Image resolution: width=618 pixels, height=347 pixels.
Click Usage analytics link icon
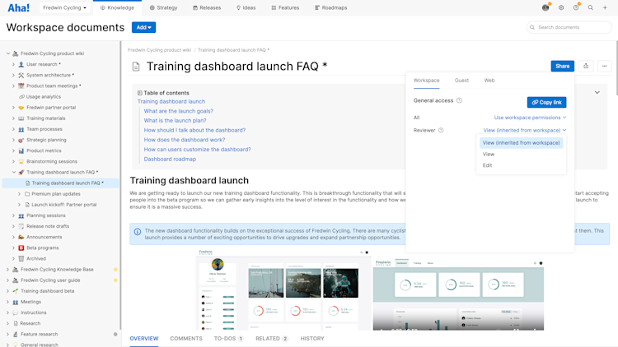point(21,96)
